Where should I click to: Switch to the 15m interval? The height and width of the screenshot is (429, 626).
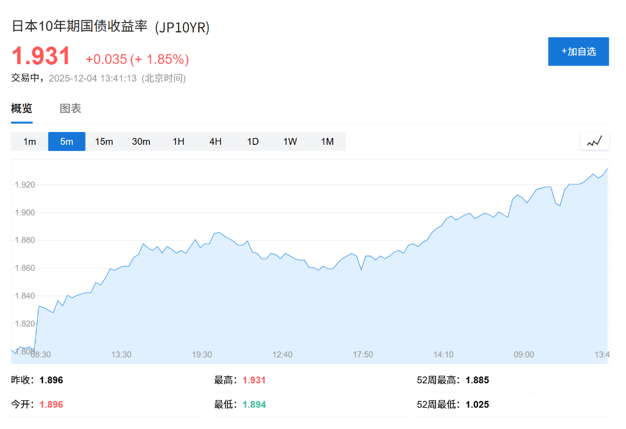point(104,141)
